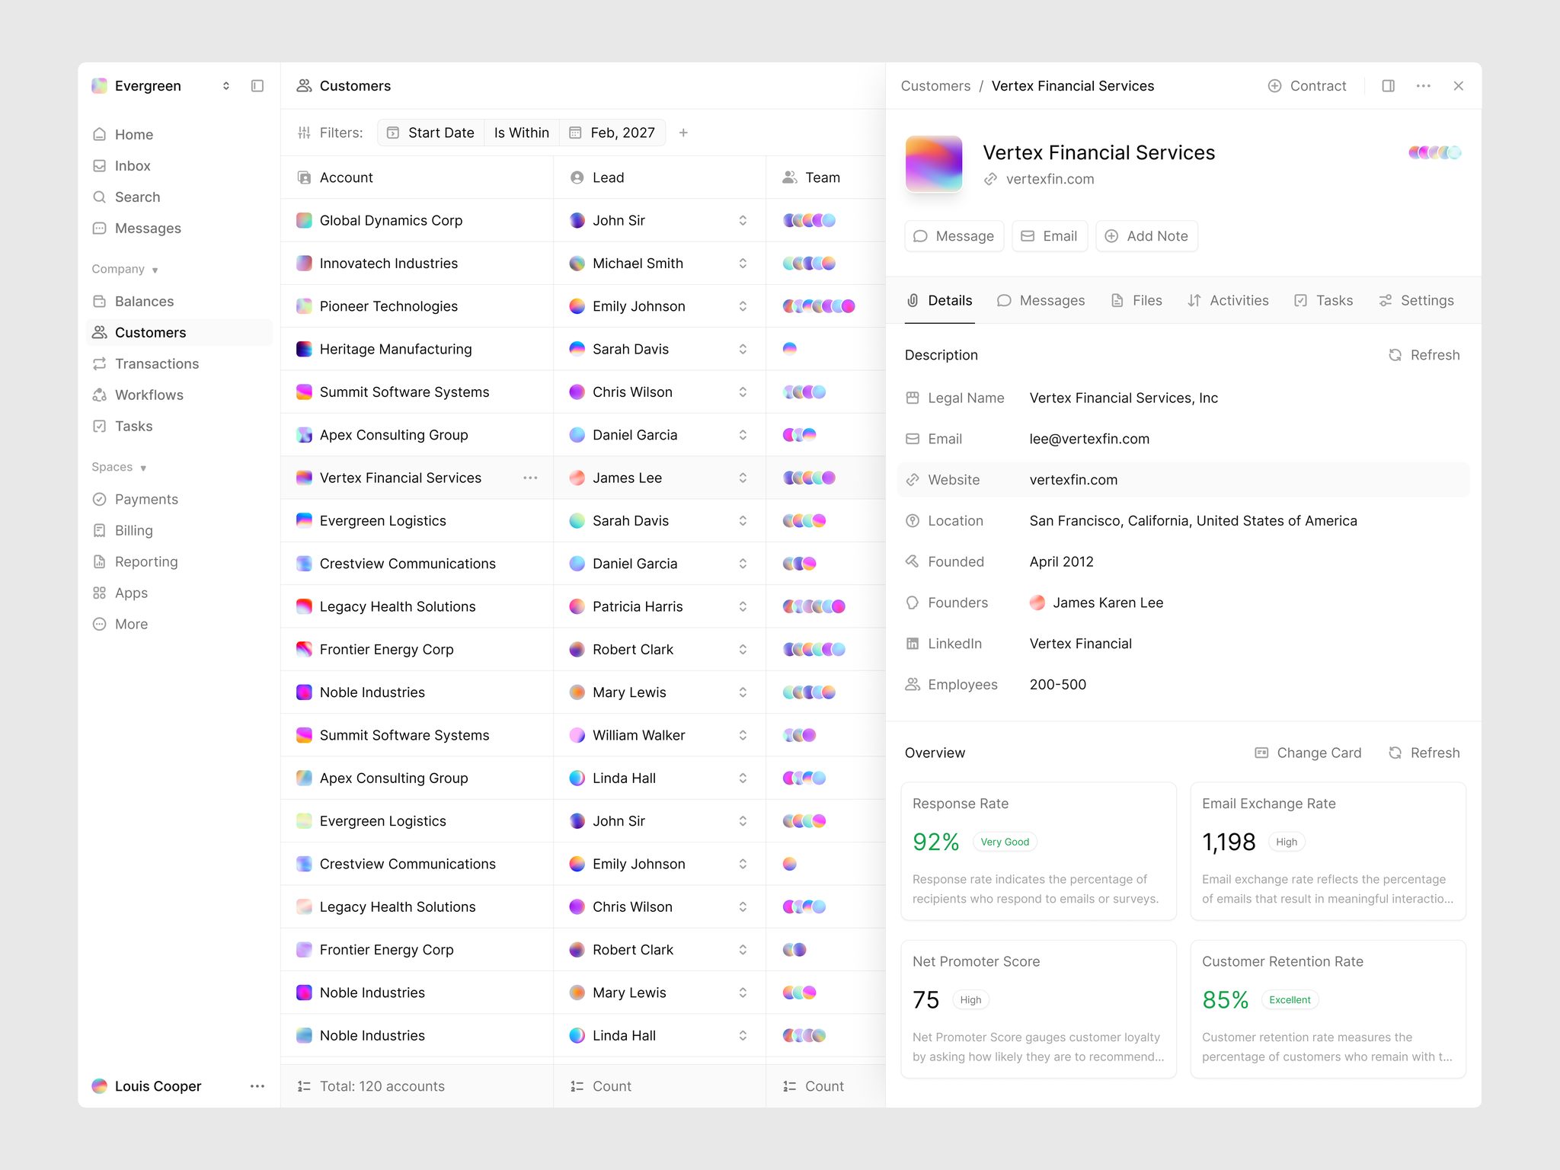Collapse the Spaces section
Screen dimensions: 1560x1170
tap(119, 468)
